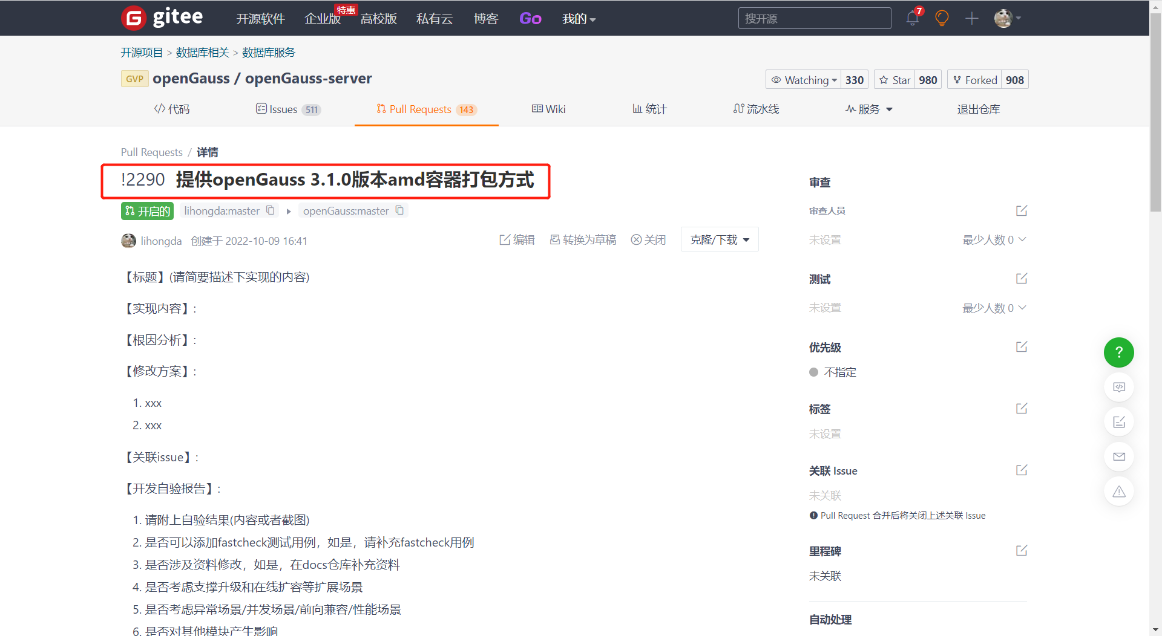Click the floating code comment icon

[1119, 387]
